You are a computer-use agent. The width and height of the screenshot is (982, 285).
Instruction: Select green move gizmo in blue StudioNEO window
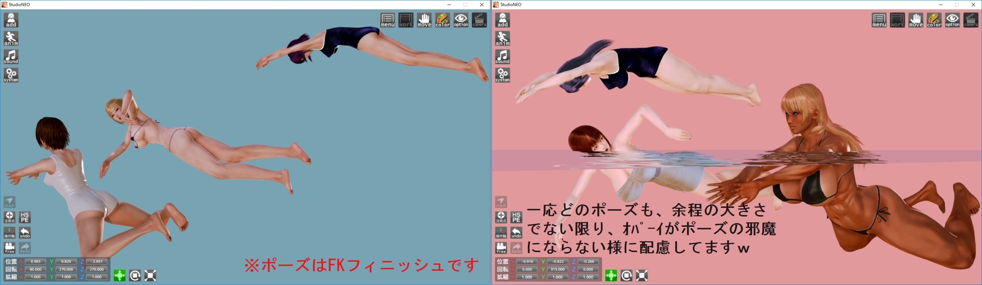click(120, 275)
